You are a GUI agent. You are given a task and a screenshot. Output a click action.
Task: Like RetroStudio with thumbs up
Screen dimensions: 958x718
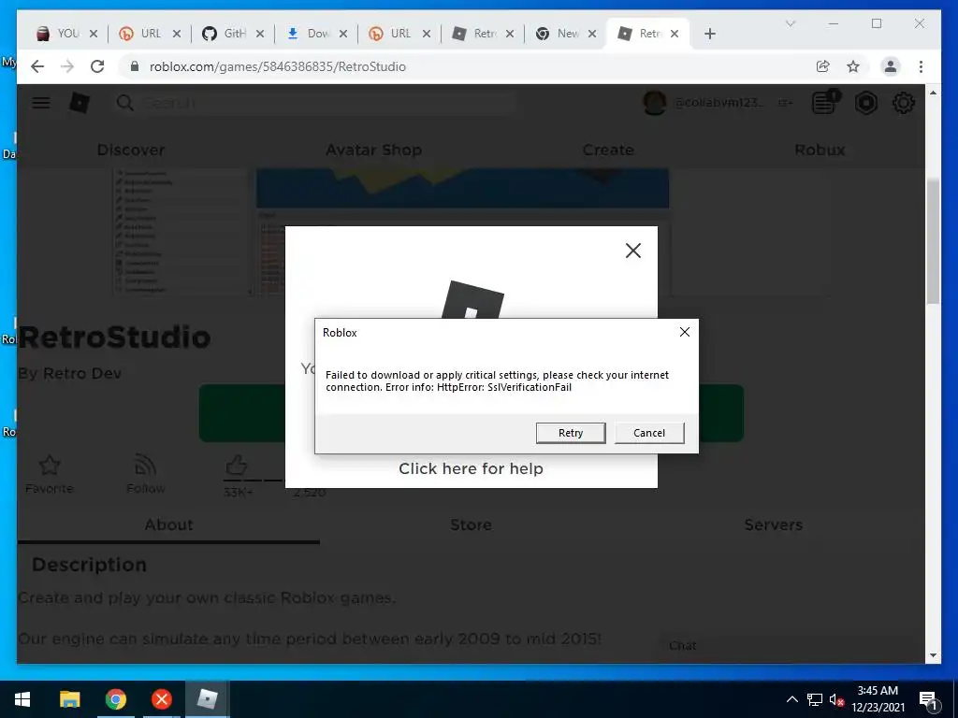coord(237,466)
